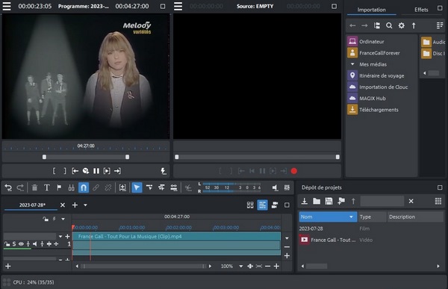448x289 pixels.
Task: Open dropdown arrow above track headers
Action: (x=63, y=220)
